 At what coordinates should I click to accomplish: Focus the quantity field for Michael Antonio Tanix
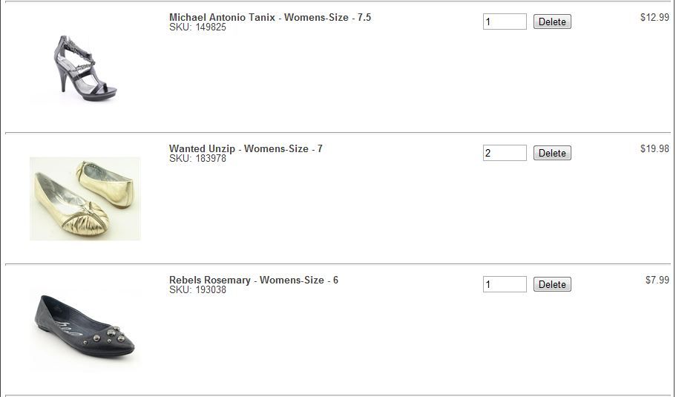pos(505,22)
